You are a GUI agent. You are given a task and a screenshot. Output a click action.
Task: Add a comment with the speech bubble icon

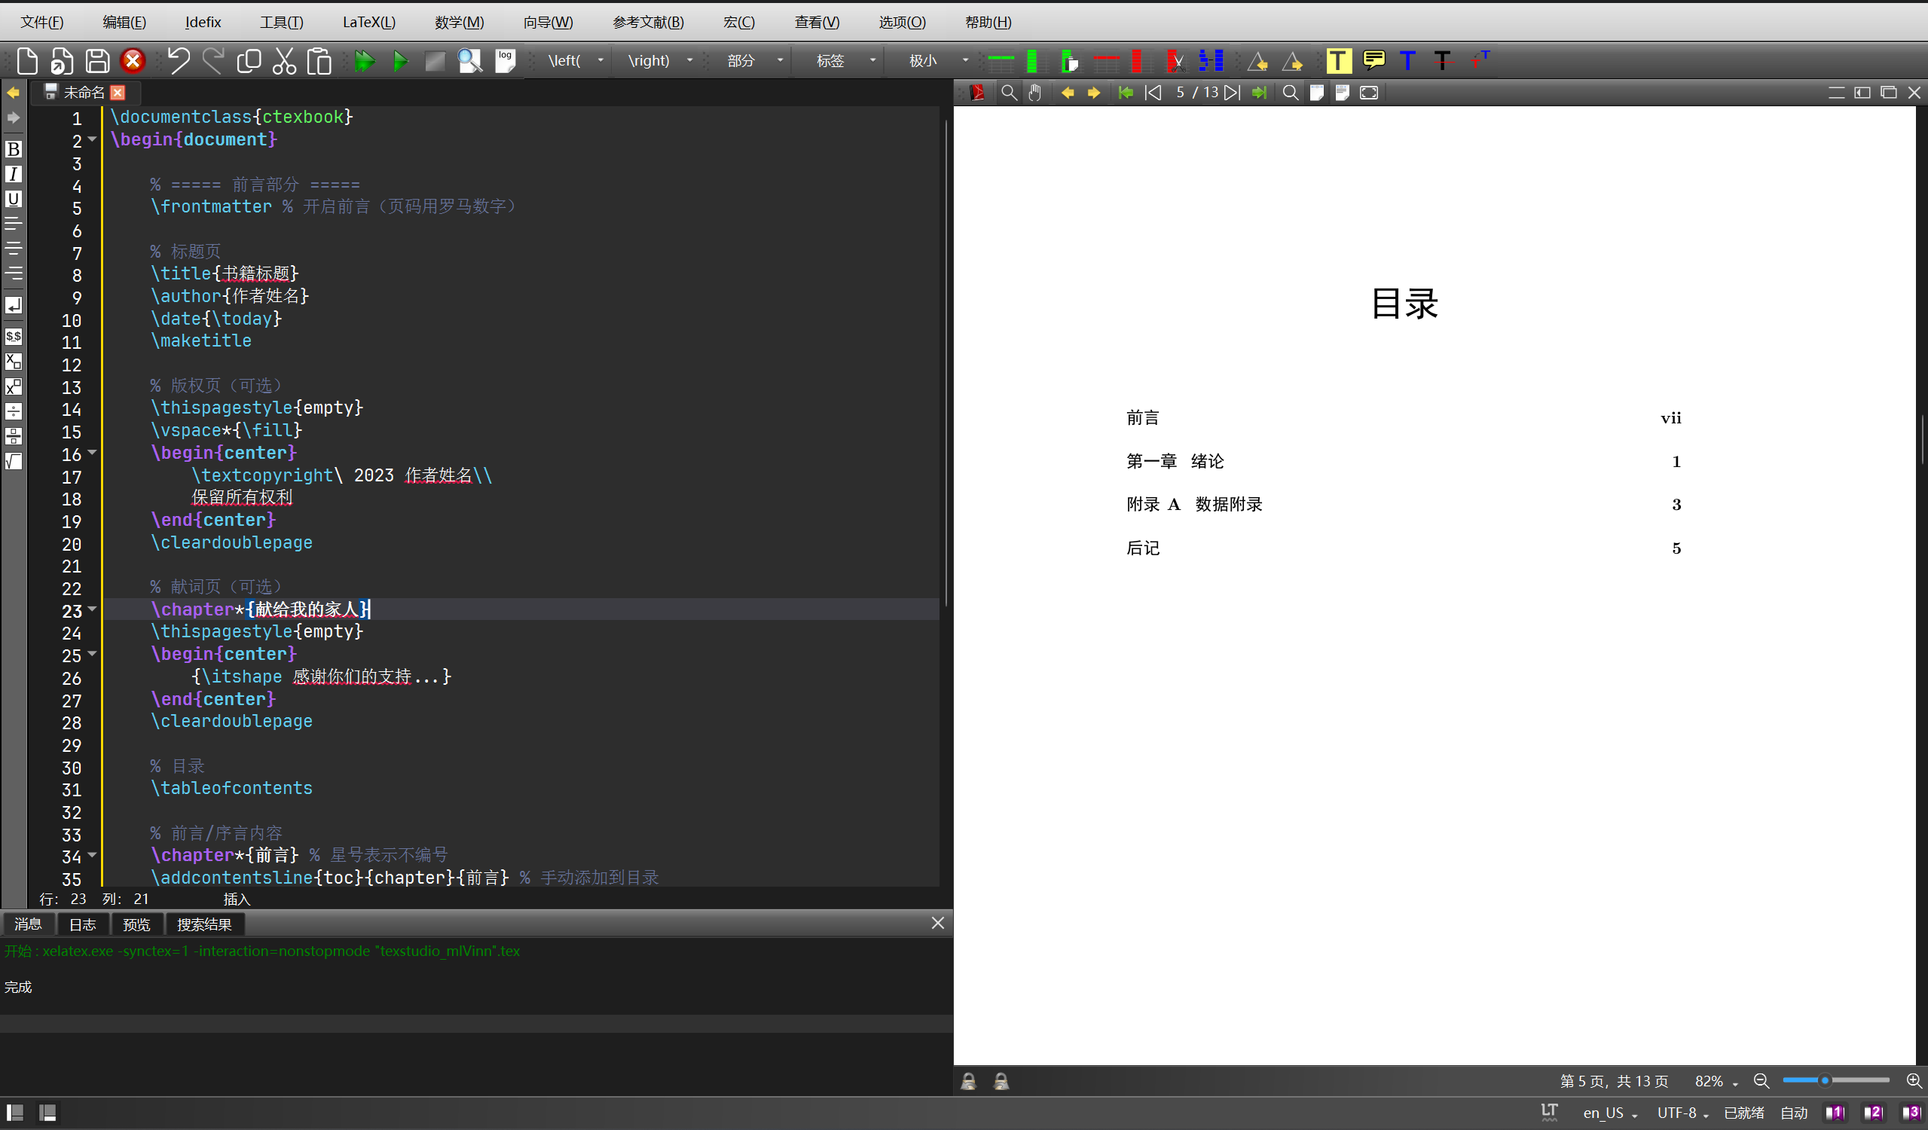[x=1374, y=59]
